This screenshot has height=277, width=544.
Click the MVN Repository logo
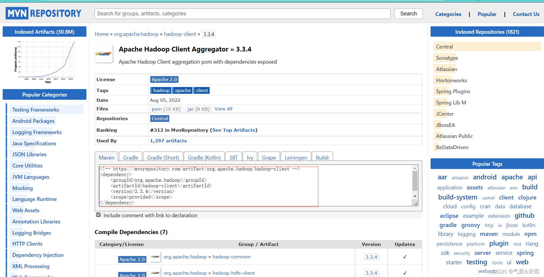click(x=43, y=13)
